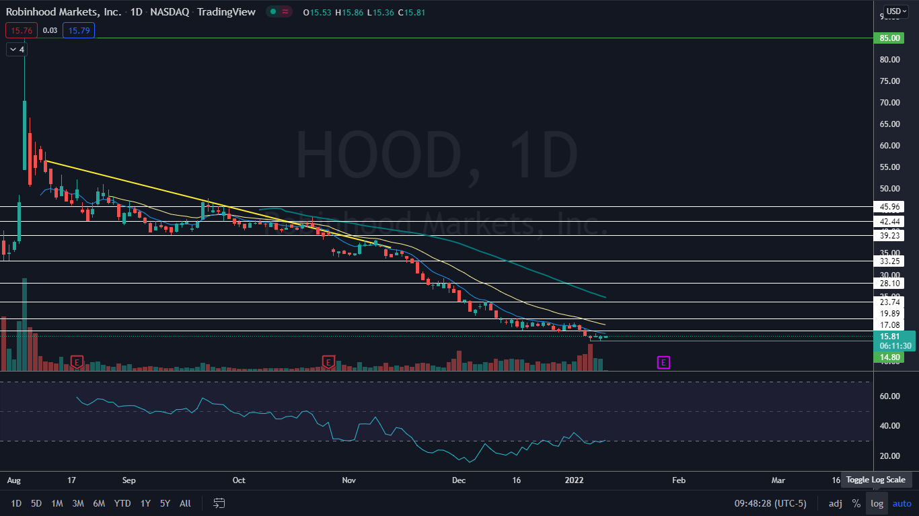The image size is (919, 516).
Task: Click the red sell price 15.76 button
Action: click(x=22, y=30)
